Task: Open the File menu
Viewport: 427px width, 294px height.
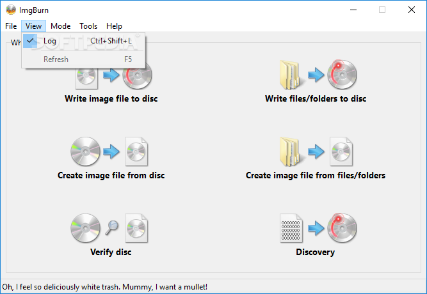Action: click(11, 26)
